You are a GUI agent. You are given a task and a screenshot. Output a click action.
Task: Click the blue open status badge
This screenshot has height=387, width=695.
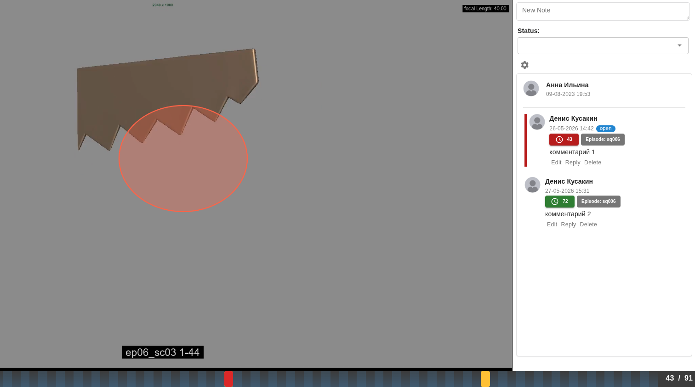click(606, 129)
